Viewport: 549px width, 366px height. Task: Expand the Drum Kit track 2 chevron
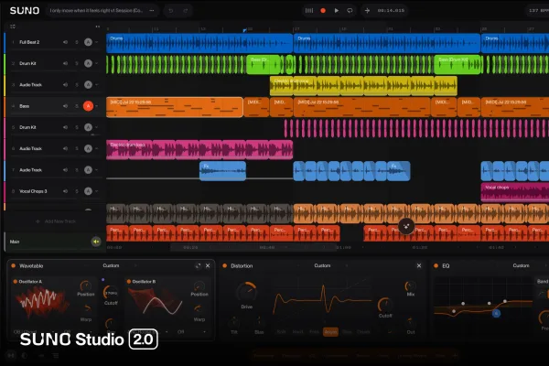[x=97, y=63]
